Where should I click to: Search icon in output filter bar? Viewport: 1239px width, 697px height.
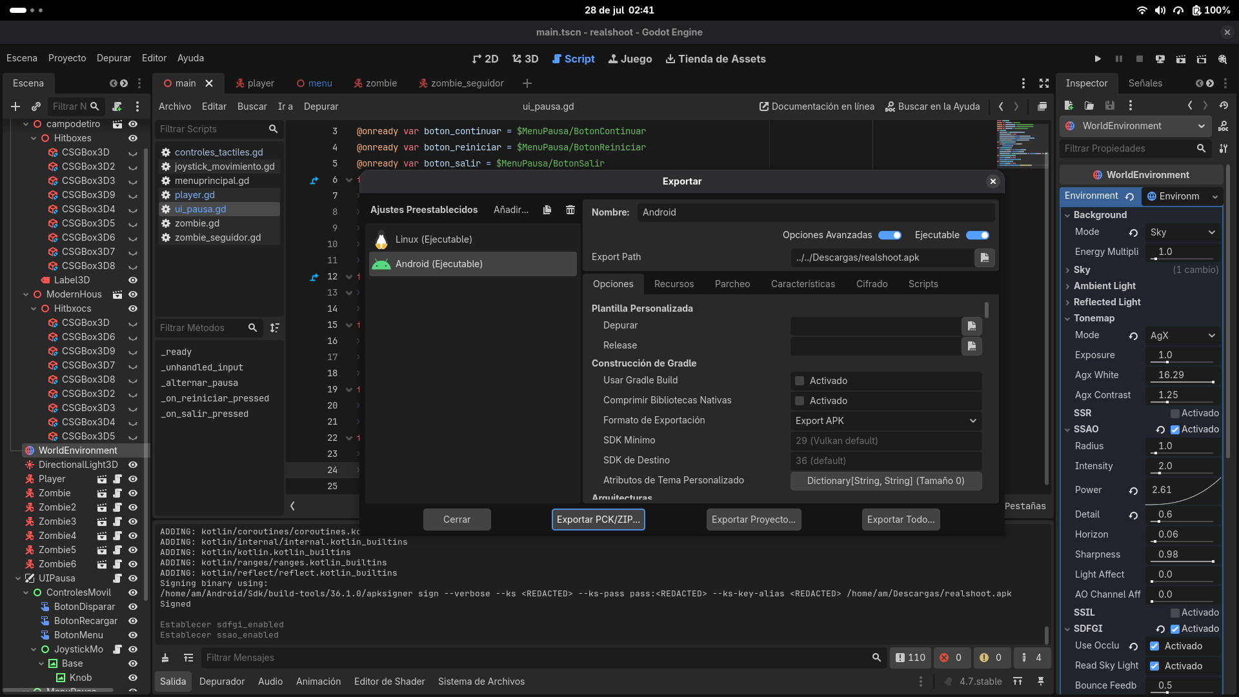[876, 658]
